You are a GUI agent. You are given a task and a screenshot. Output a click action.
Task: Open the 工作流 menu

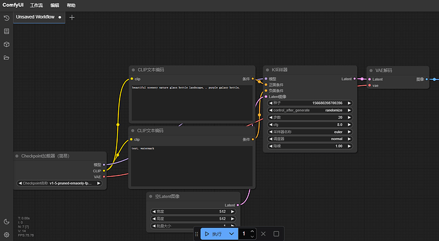click(36, 5)
